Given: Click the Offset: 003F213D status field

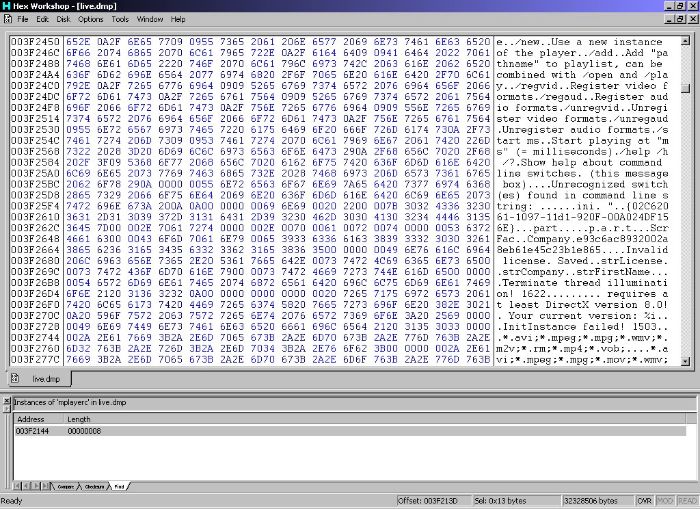Looking at the screenshot, I should pyautogui.click(x=434, y=501).
